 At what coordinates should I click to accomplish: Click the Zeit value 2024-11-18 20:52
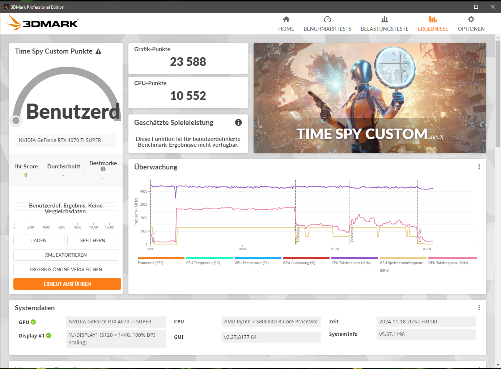point(426,322)
